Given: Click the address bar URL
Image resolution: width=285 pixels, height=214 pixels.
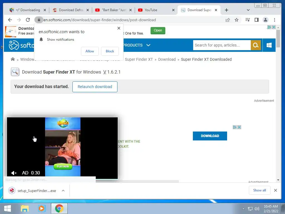Looking at the screenshot, I should coord(100,20).
